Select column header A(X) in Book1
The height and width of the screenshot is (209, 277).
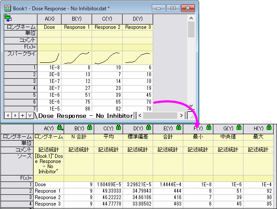tap(49, 19)
